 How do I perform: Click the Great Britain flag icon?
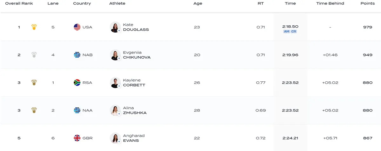point(77,138)
